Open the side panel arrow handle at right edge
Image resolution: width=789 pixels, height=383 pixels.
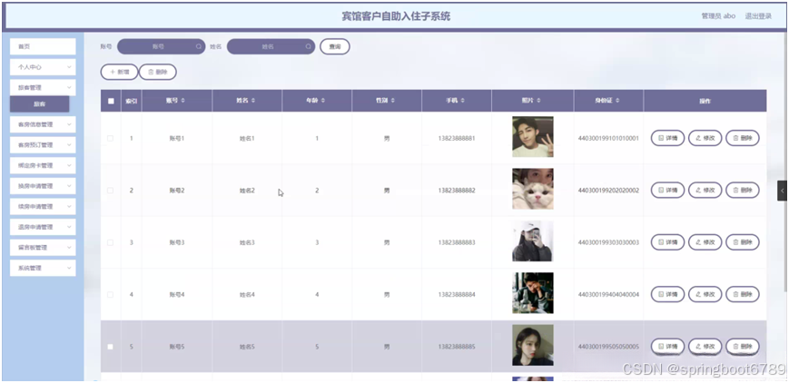(783, 191)
